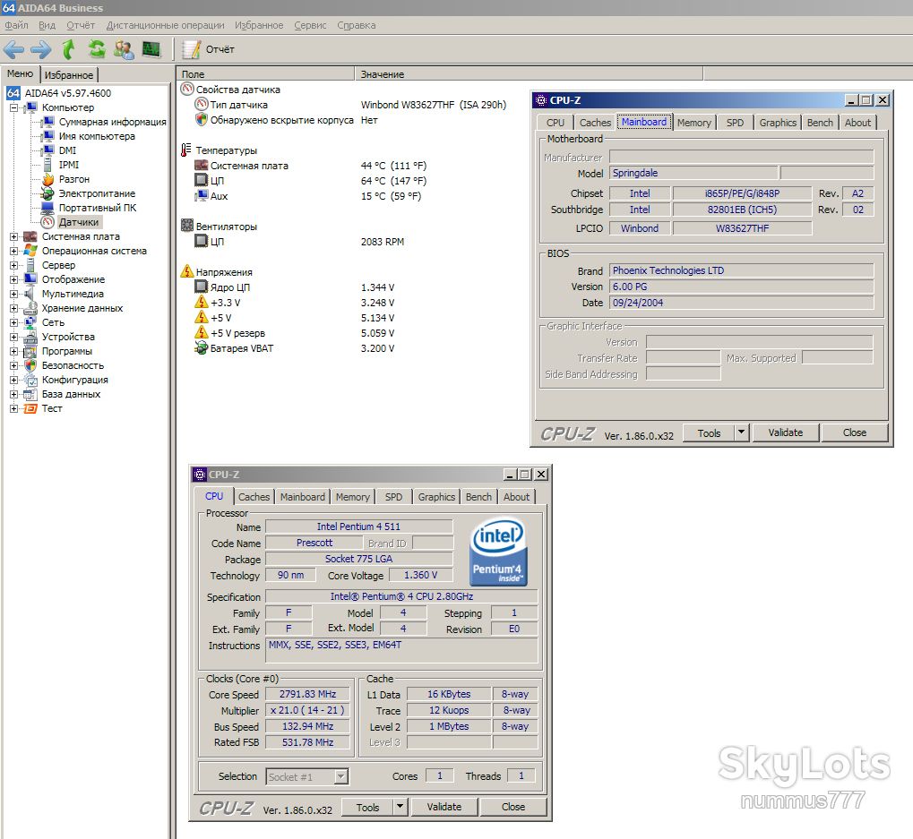This screenshot has width=913, height=839.
Task: Open Caches tab in CPU-Z CPU window
Action: pos(254,497)
